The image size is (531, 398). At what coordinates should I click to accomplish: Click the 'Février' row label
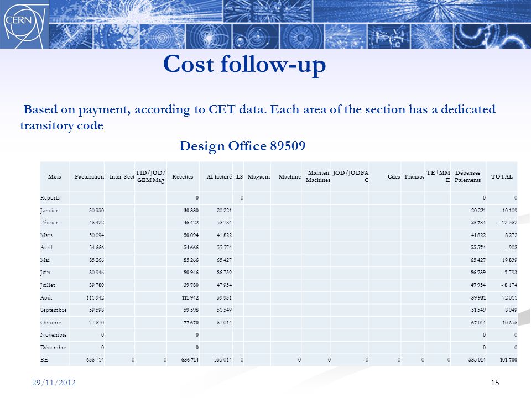click(x=49, y=223)
